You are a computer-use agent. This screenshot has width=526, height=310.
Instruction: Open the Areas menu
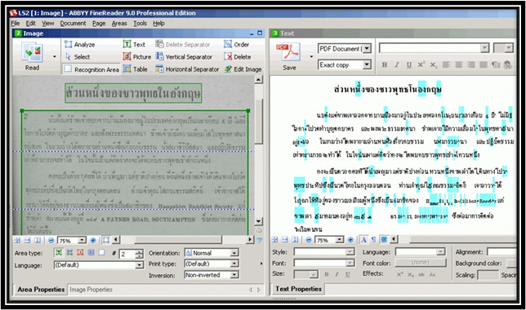click(x=119, y=23)
